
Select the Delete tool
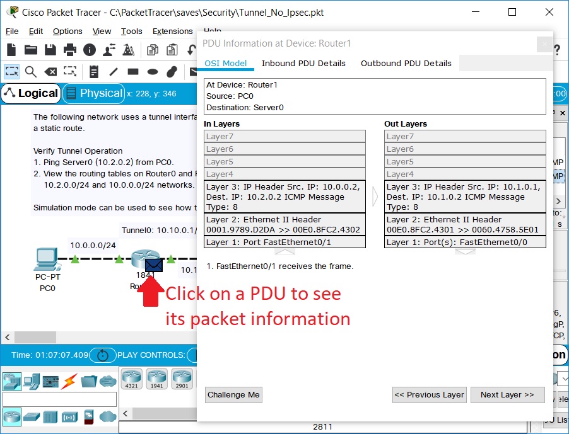(x=50, y=72)
